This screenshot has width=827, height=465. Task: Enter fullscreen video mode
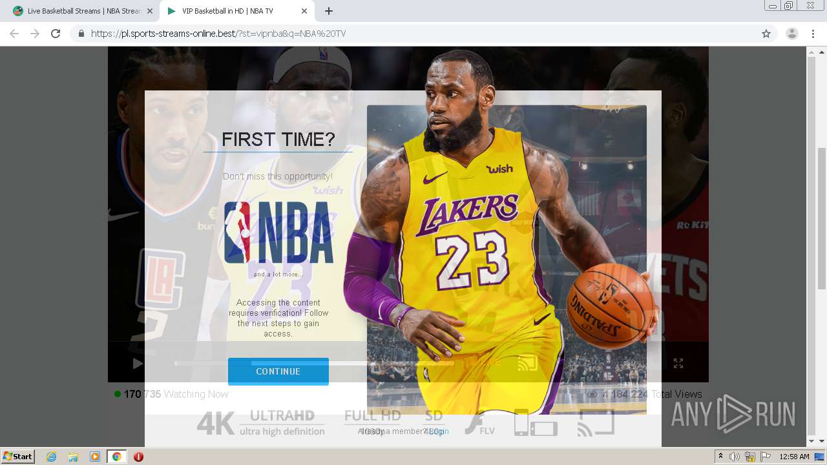click(x=678, y=364)
